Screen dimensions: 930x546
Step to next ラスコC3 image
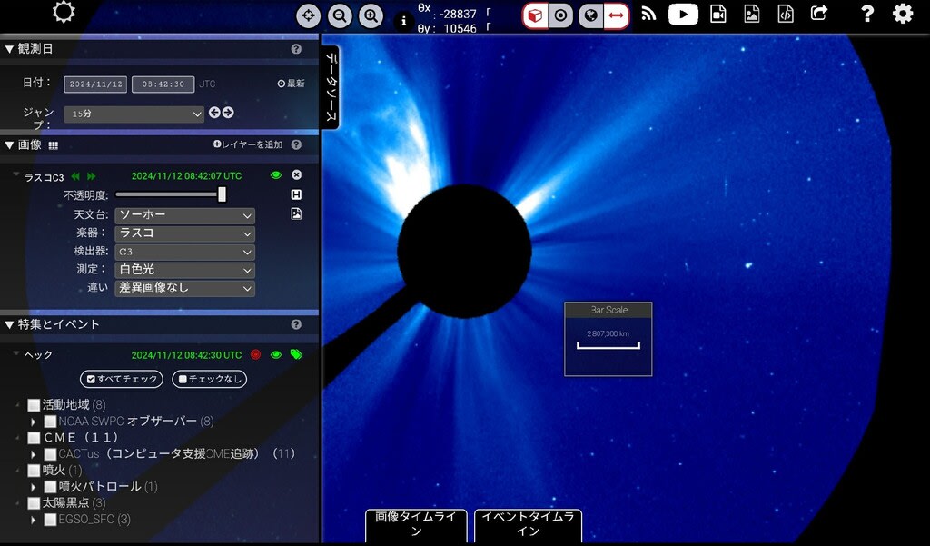pyautogui.click(x=92, y=176)
